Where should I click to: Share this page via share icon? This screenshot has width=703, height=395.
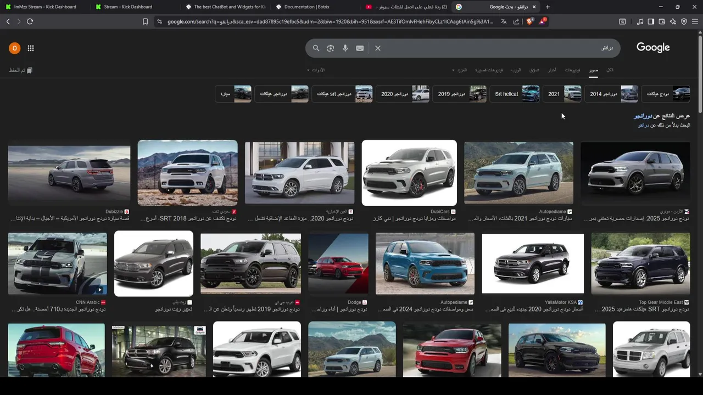pyautogui.click(x=516, y=21)
